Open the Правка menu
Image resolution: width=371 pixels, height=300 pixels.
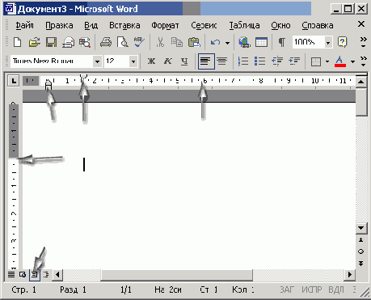pyautogui.click(x=59, y=25)
